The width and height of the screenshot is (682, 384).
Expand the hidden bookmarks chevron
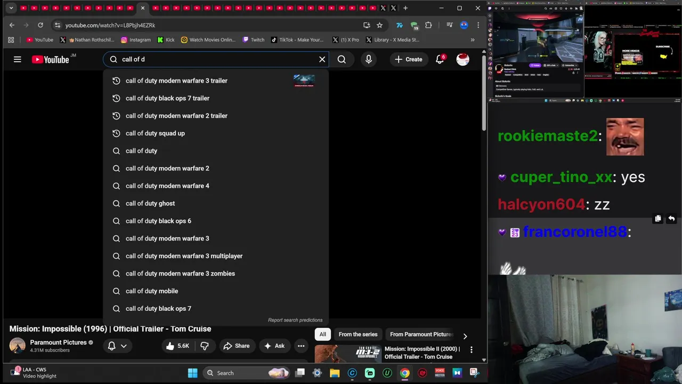472,39
